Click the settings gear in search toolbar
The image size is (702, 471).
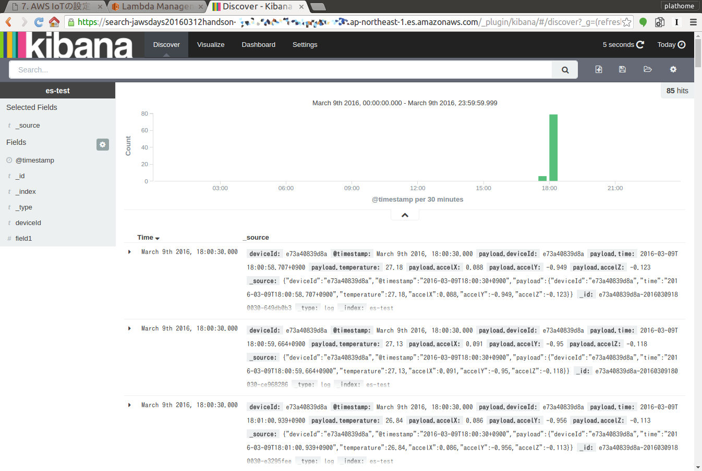pyautogui.click(x=673, y=69)
